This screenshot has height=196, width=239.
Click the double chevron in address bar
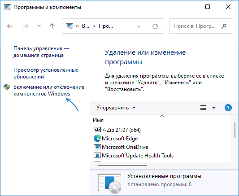(x=77, y=26)
